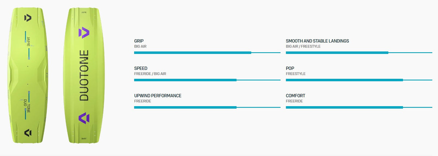The image size is (438, 156).
Task: Click the Upwind Performance rating bar
Action: (x=207, y=107)
